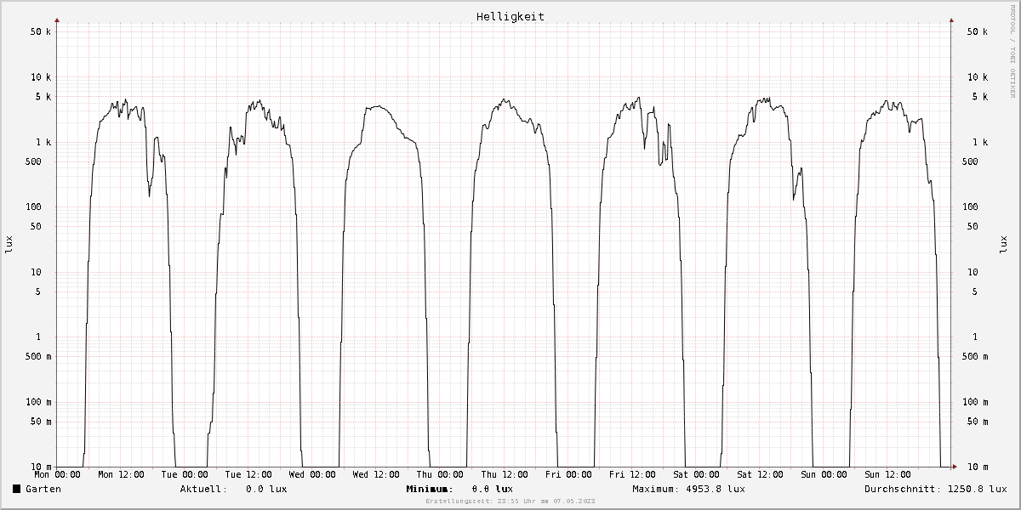Click the 'Sun 00:00' time axis label

[824, 474]
